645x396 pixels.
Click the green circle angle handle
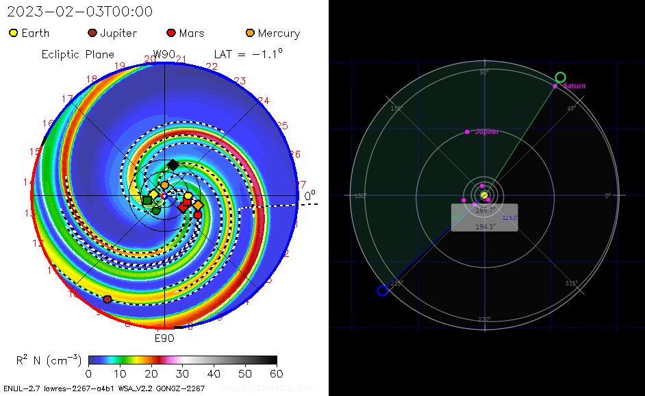coord(560,77)
